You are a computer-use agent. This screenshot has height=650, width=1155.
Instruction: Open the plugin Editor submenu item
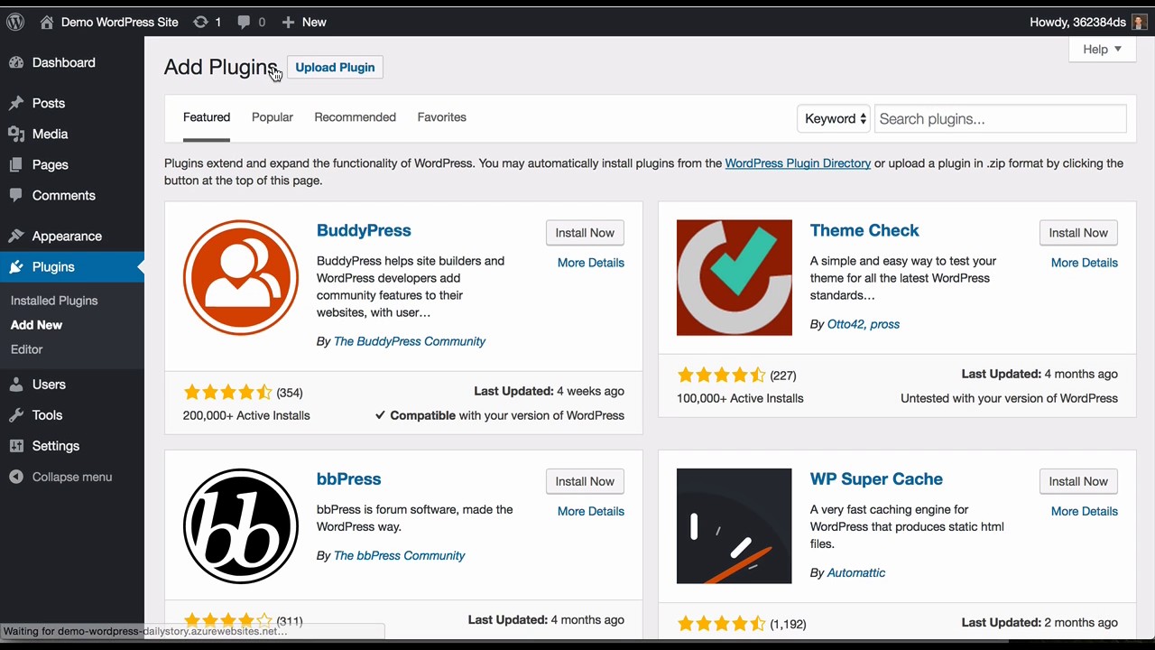click(x=27, y=349)
